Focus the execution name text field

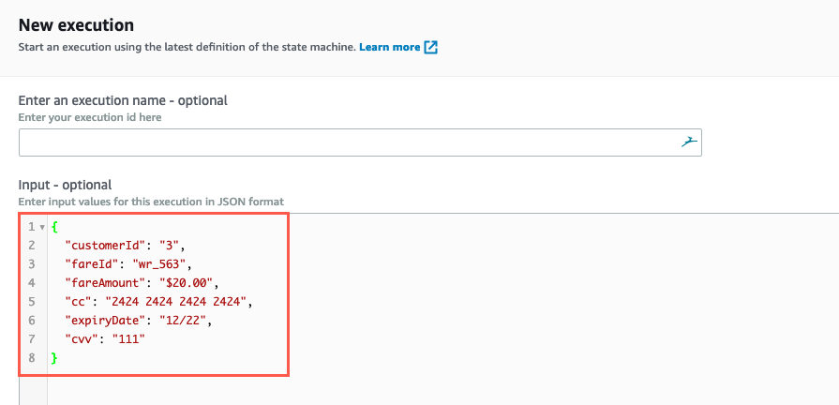click(360, 142)
